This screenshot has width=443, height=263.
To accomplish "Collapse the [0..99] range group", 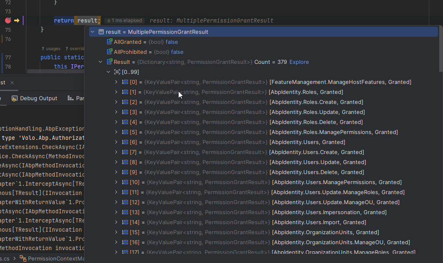I will pyautogui.click(x=108, y=72).
